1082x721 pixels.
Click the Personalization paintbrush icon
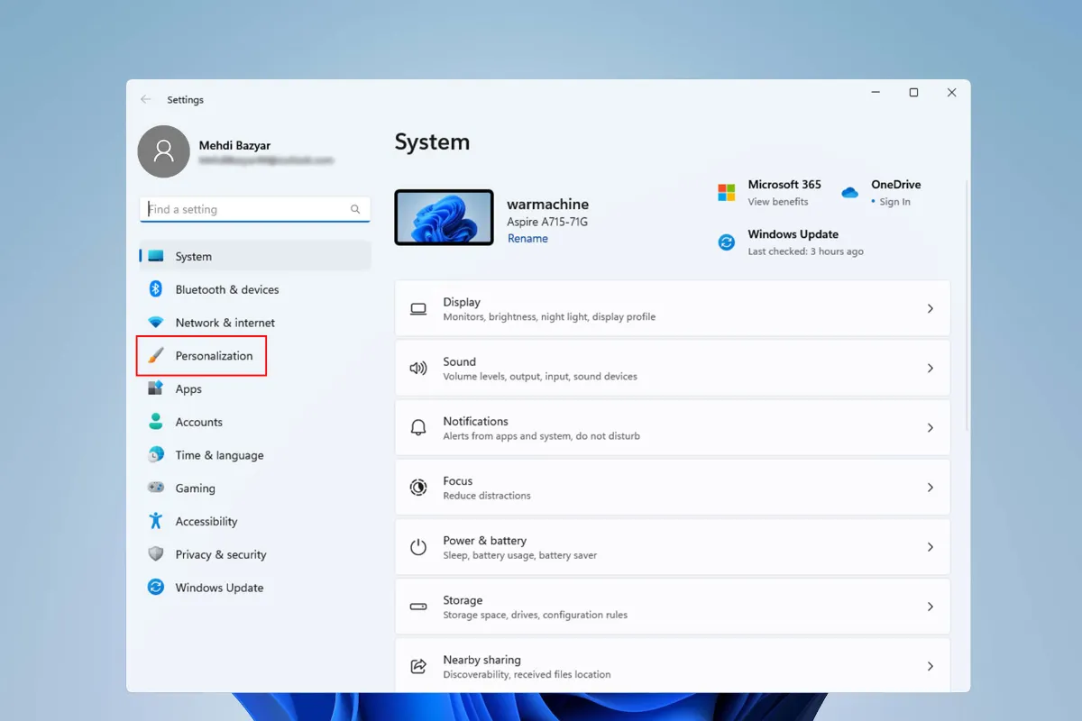[155, 356]
